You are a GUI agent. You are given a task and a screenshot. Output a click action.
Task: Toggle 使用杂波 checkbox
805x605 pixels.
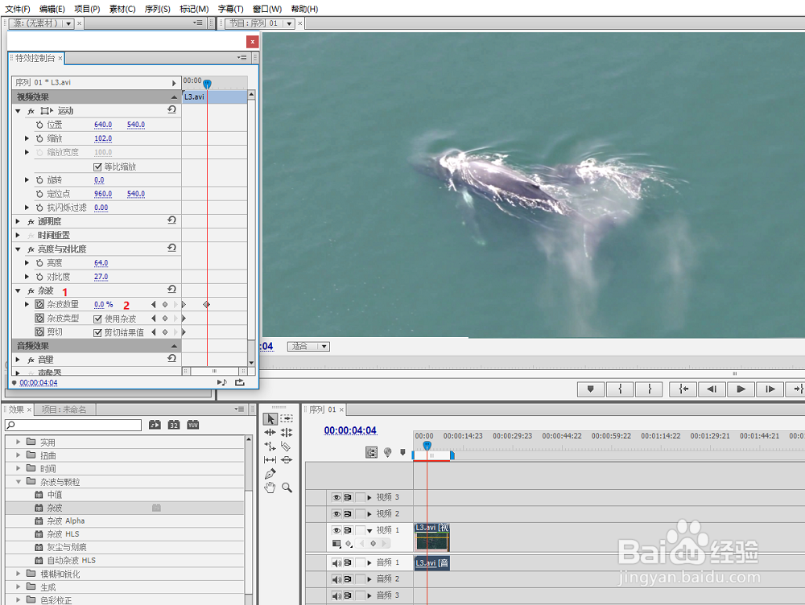(97, 319)
